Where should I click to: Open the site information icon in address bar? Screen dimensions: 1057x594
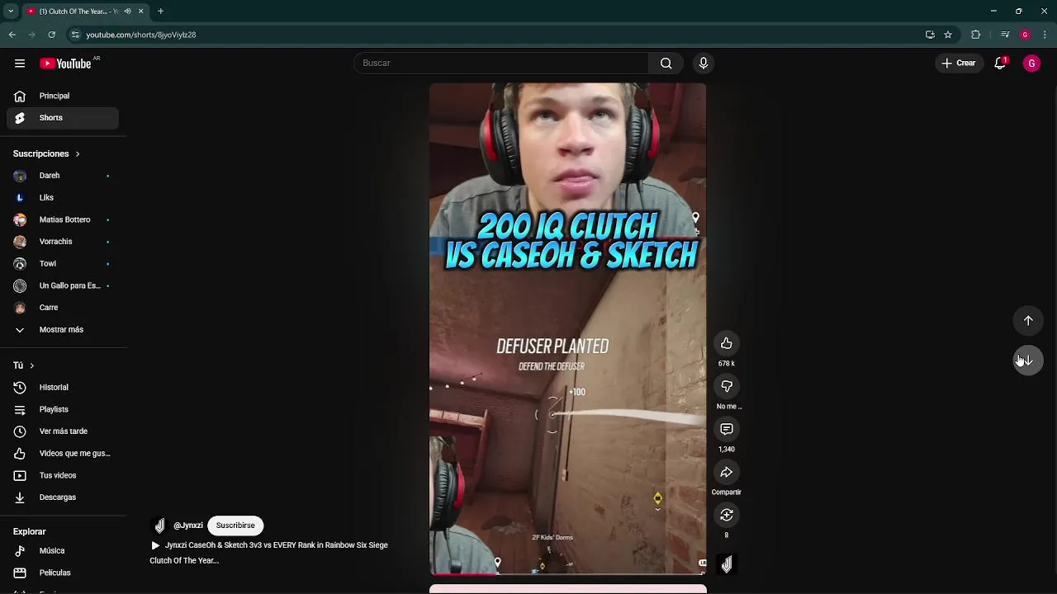coord(75,35)
